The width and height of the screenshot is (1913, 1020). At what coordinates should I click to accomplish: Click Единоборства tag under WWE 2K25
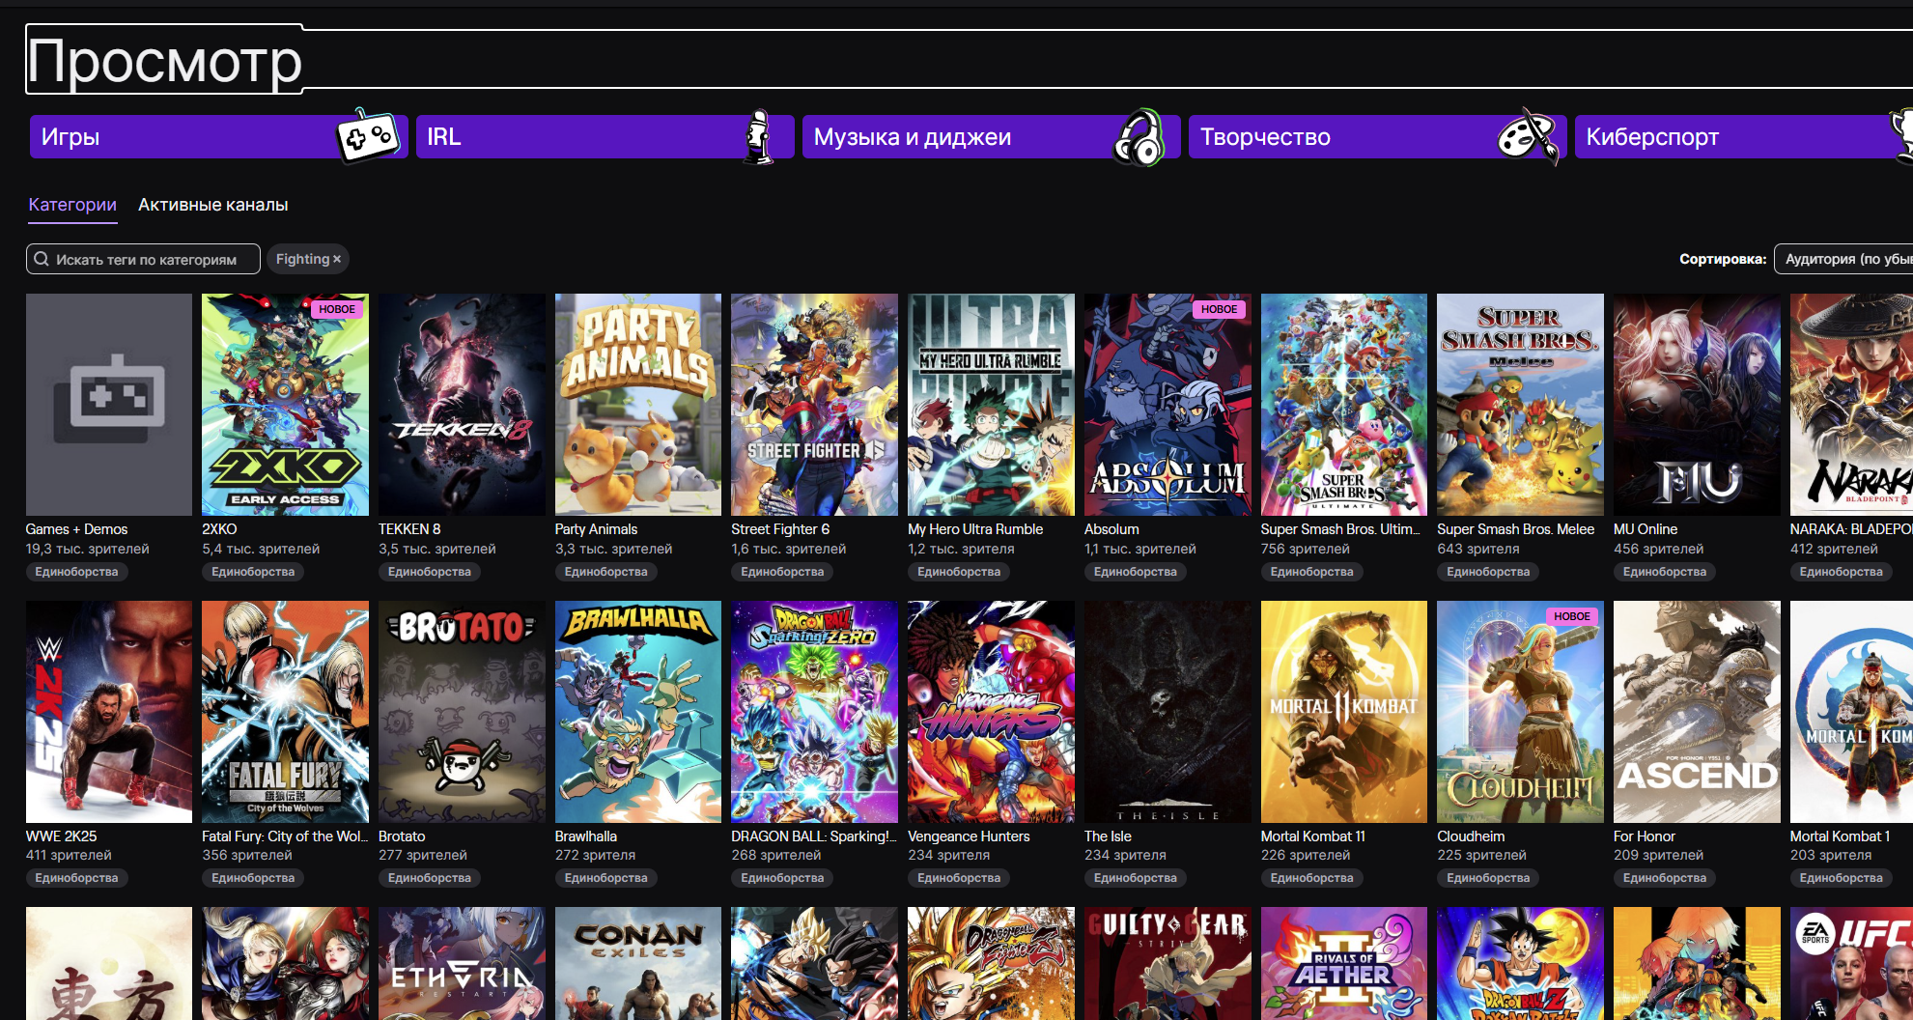pyautogui.click(x=77, y=878)
